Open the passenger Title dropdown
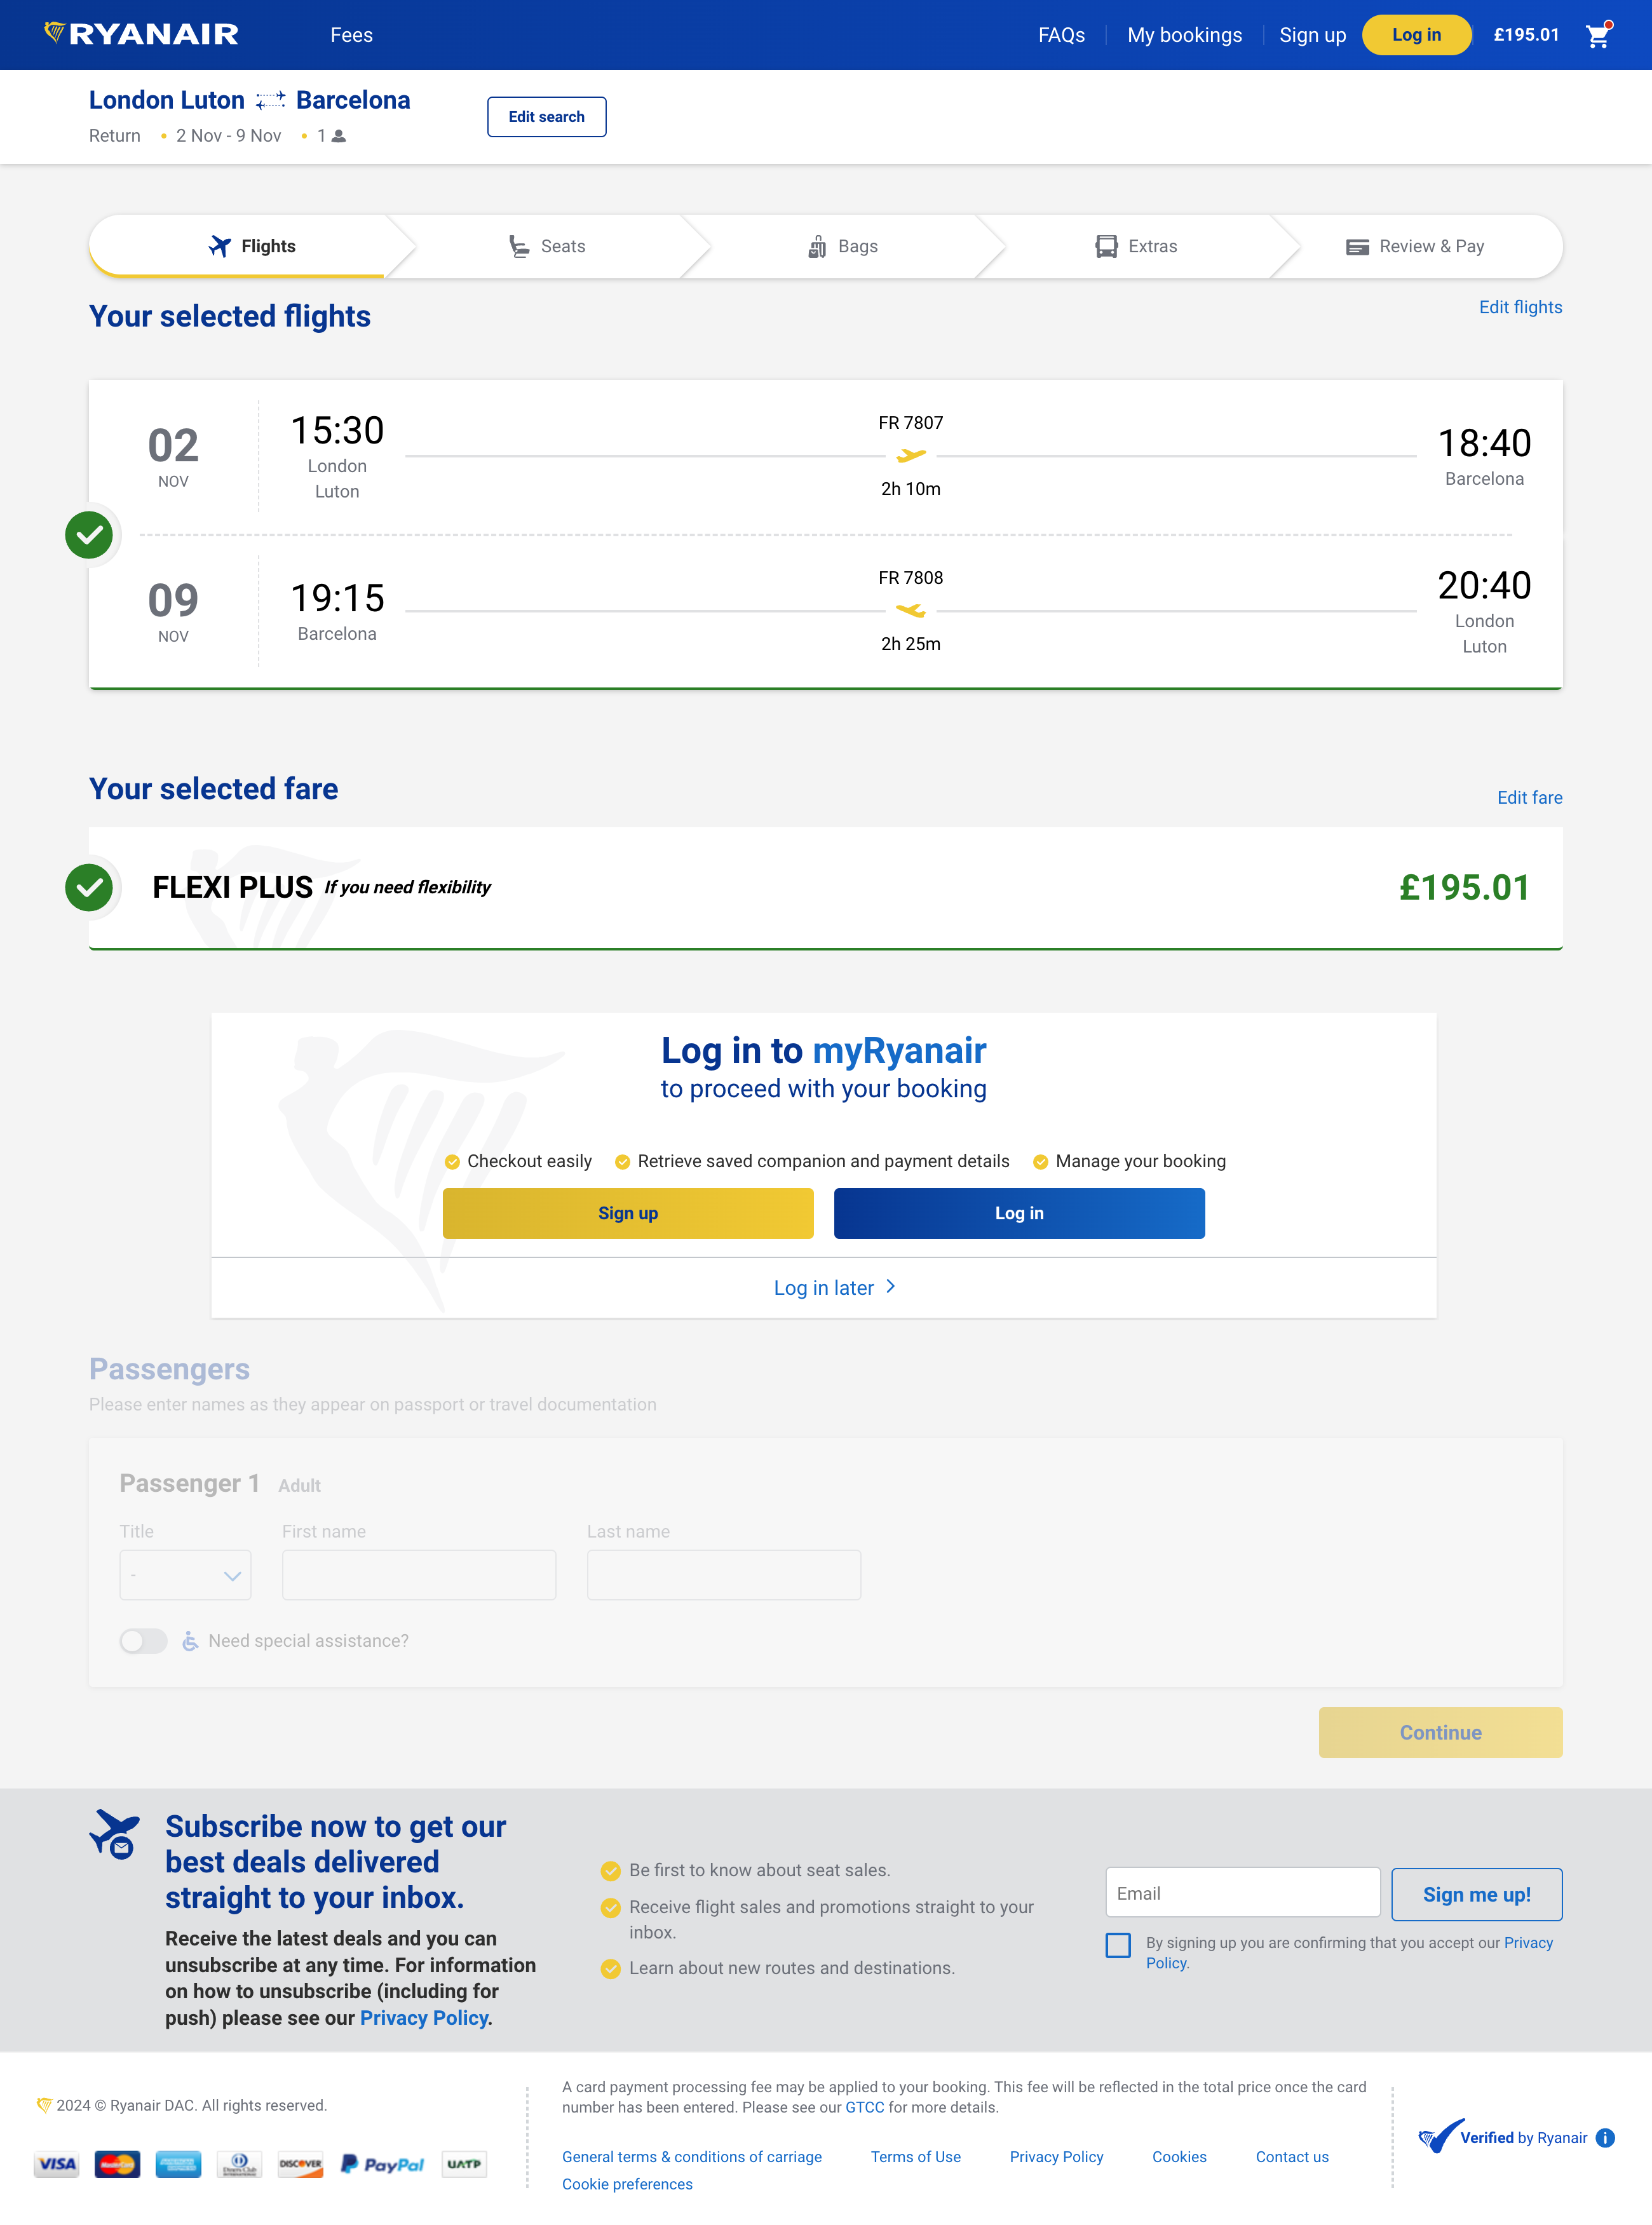Screen dimensions: 1652x2225 click(185, 1574)
